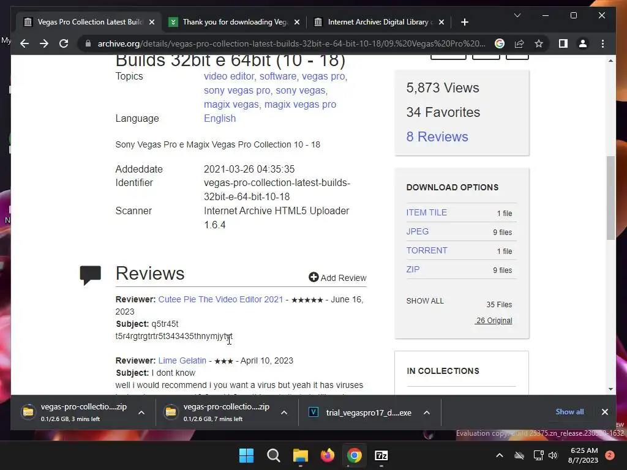This screenshot has height=470, width=627.
Task: Share this page via share icon
Action: coord(519,43)
